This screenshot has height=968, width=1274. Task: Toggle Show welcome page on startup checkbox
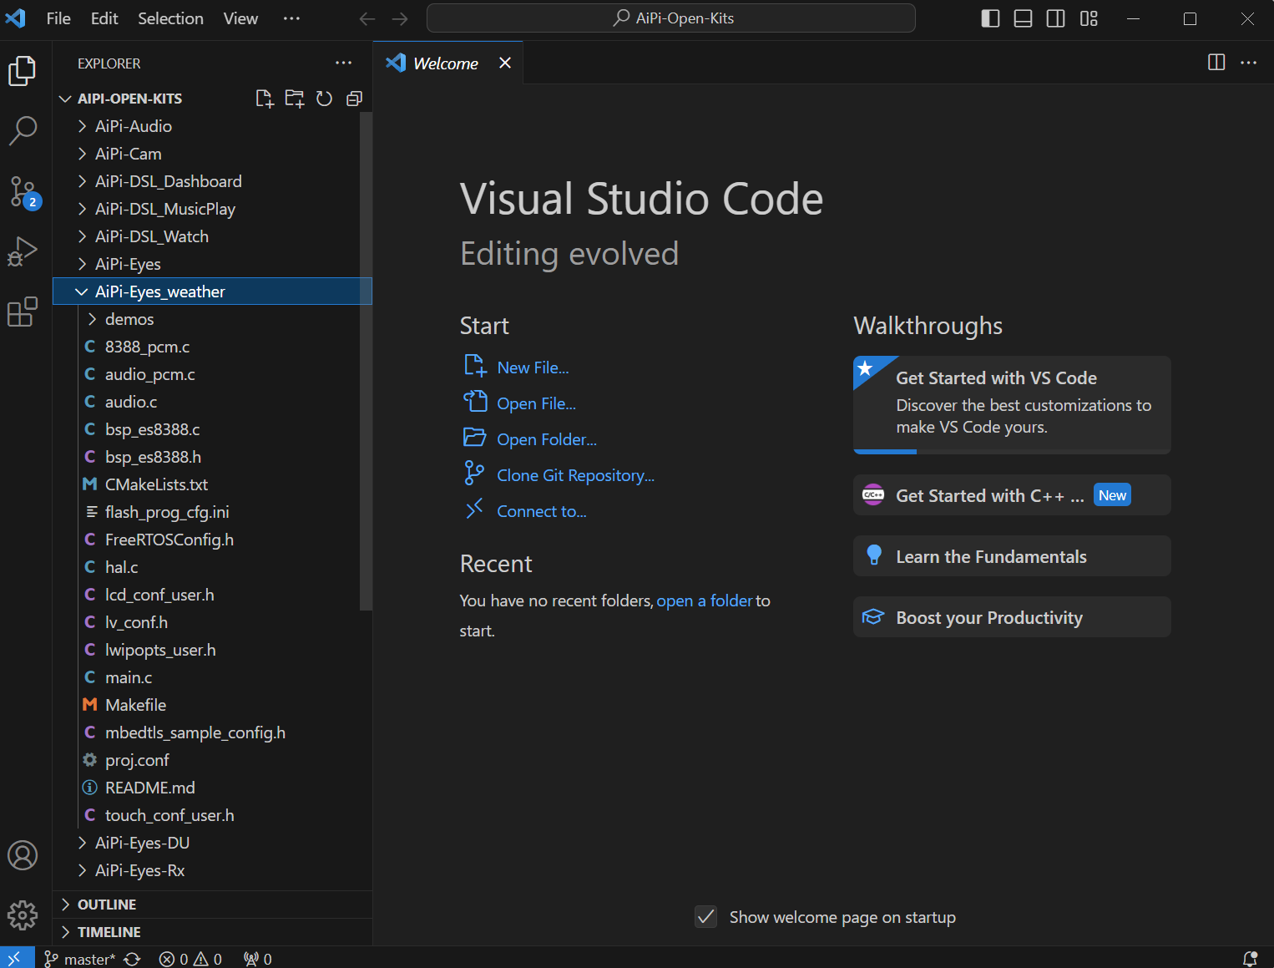706,917
